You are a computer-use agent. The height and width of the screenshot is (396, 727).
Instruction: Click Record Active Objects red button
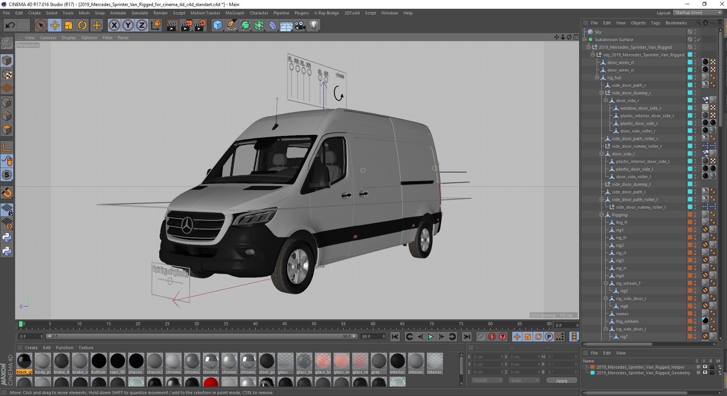pos(492,337)
